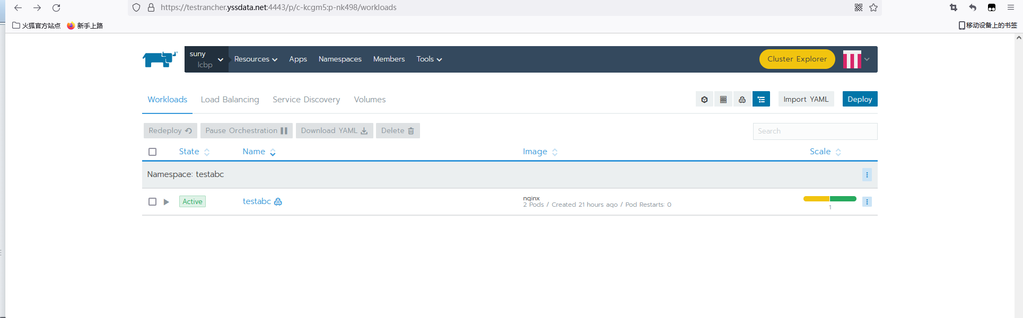Open the Namespaces menu item
1023x318 pixels.
coord(340,59)
